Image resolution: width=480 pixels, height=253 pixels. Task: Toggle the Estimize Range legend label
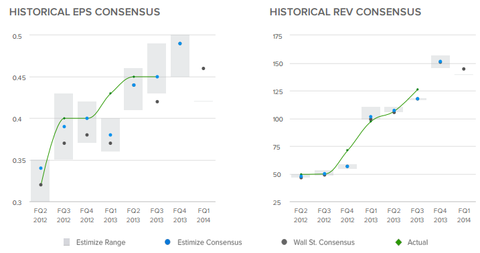click(100, 242)
